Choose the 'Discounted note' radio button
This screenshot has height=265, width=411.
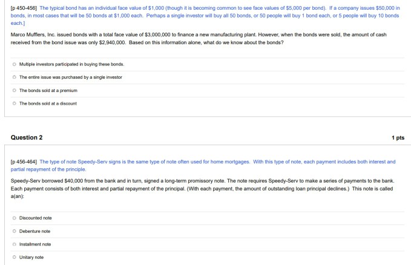(x=14, y=218)
